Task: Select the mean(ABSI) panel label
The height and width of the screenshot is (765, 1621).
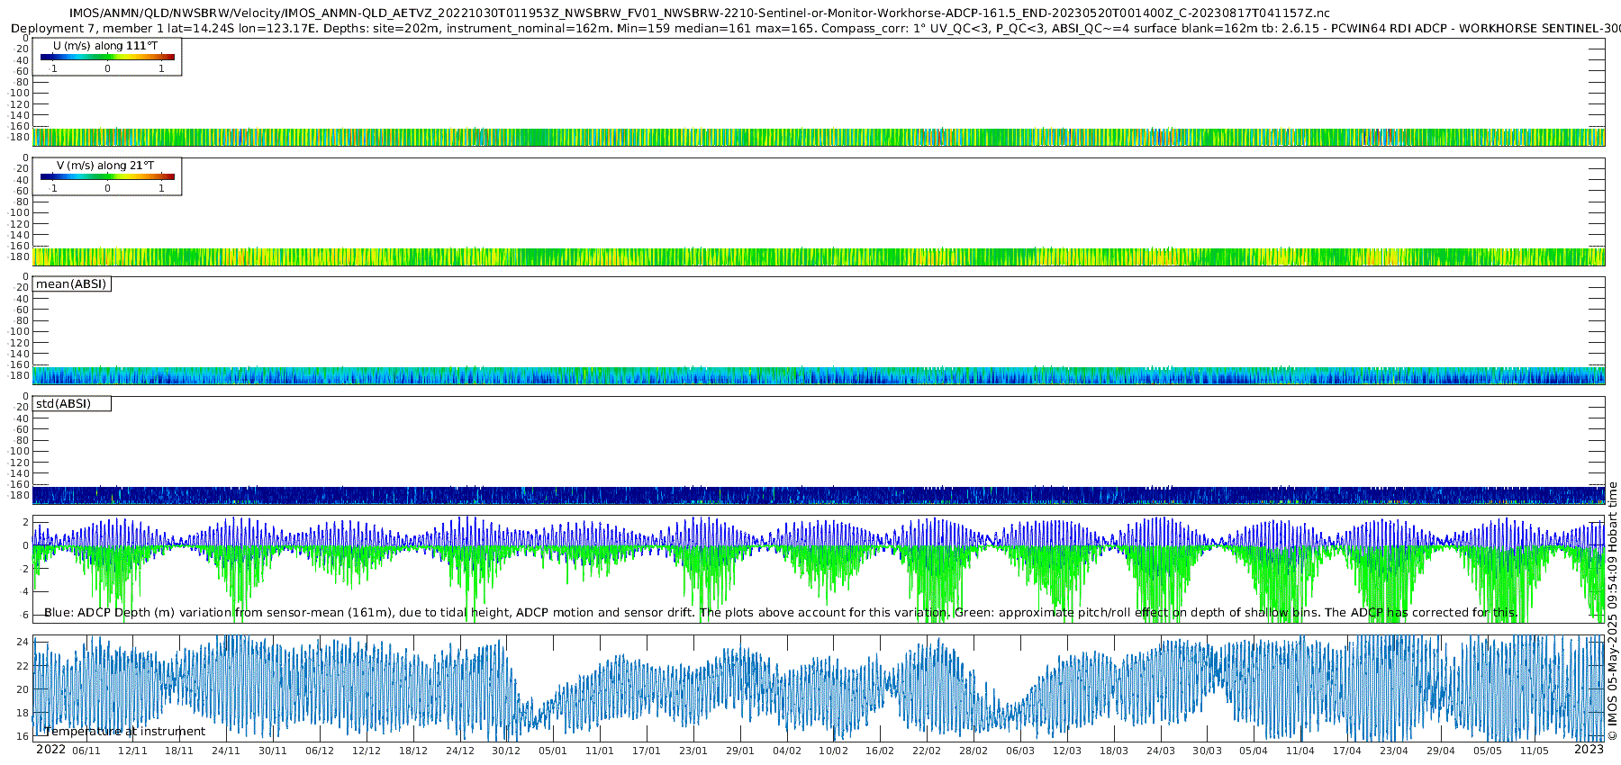Action: coord(72,284)
